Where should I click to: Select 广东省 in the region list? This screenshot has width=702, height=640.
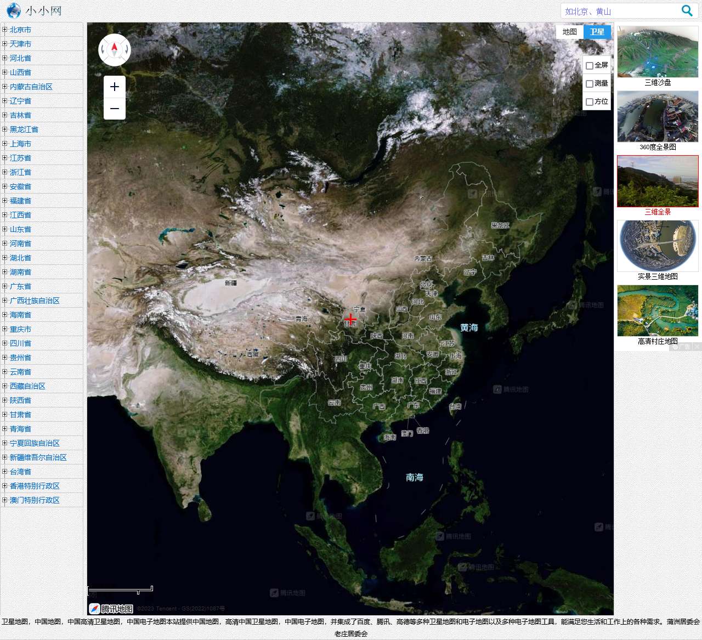[20, 286]
